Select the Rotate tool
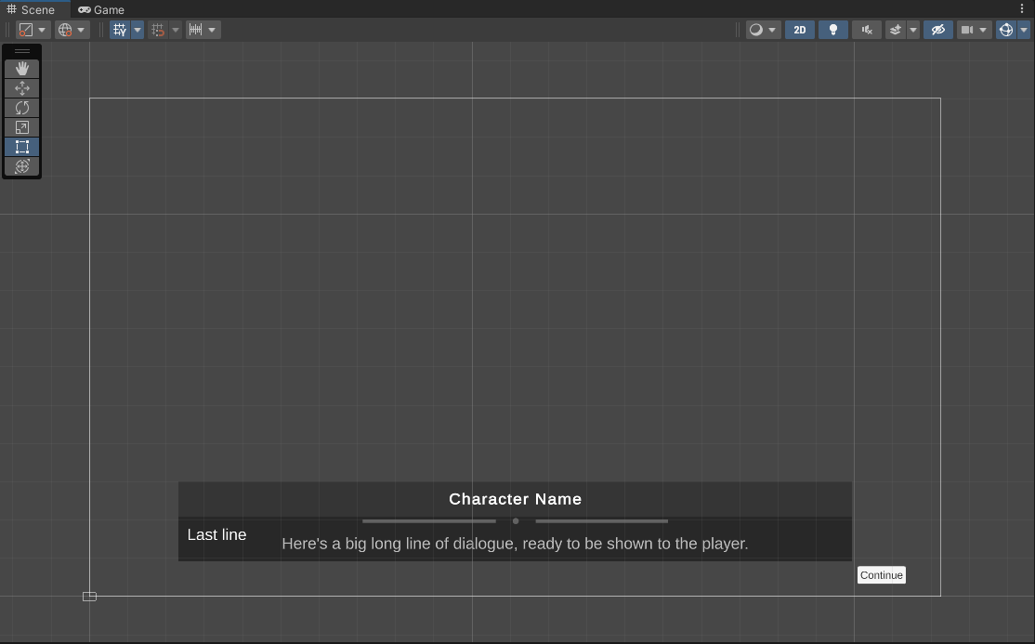Viewport: 1035px width, 644px height. (x=22, y=108)
